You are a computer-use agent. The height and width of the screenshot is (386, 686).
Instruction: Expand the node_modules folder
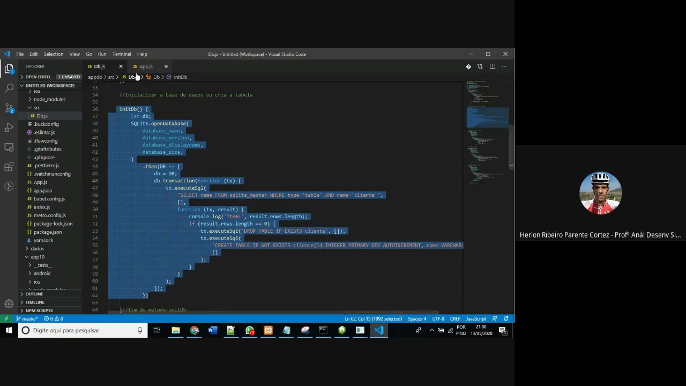point(49,99)
